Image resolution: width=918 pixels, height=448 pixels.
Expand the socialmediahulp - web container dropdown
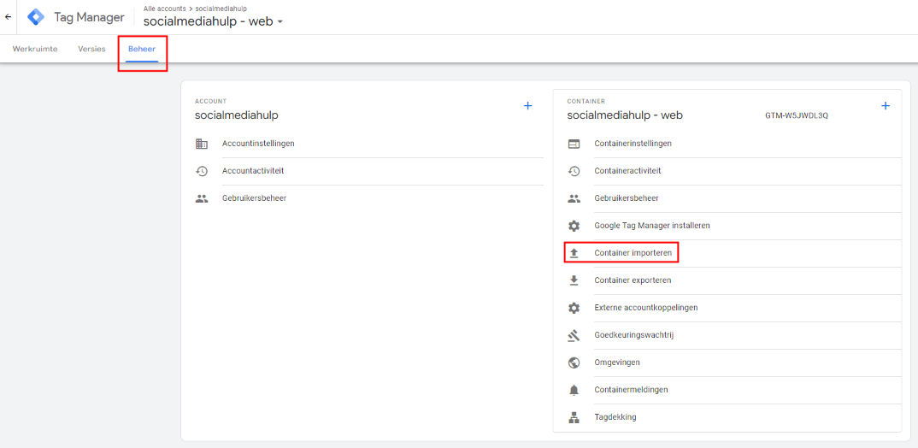point(280,21)
